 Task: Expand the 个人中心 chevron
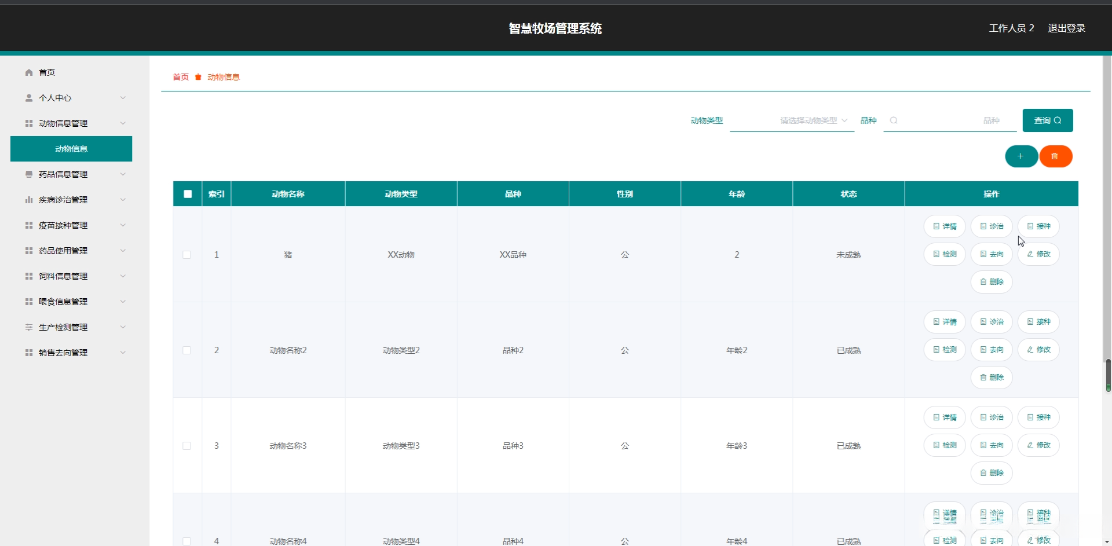point(123,98)
